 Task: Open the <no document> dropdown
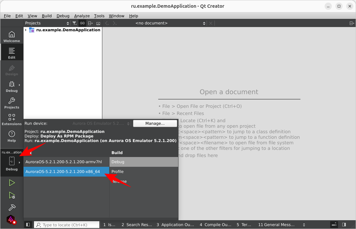click(x=170, y=23)
